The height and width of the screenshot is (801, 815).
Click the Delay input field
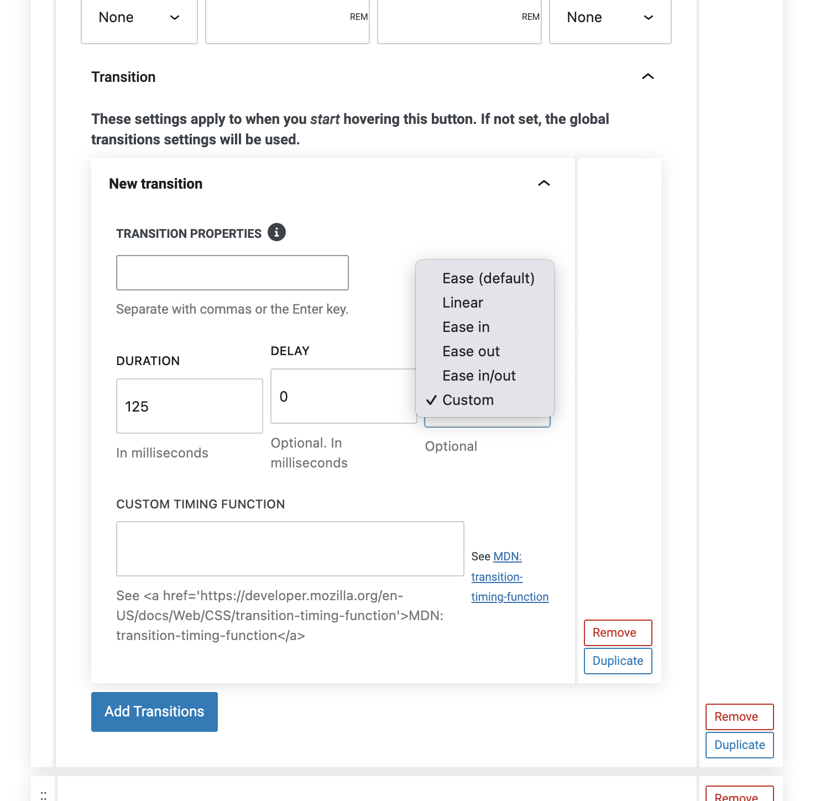(343, 396)
